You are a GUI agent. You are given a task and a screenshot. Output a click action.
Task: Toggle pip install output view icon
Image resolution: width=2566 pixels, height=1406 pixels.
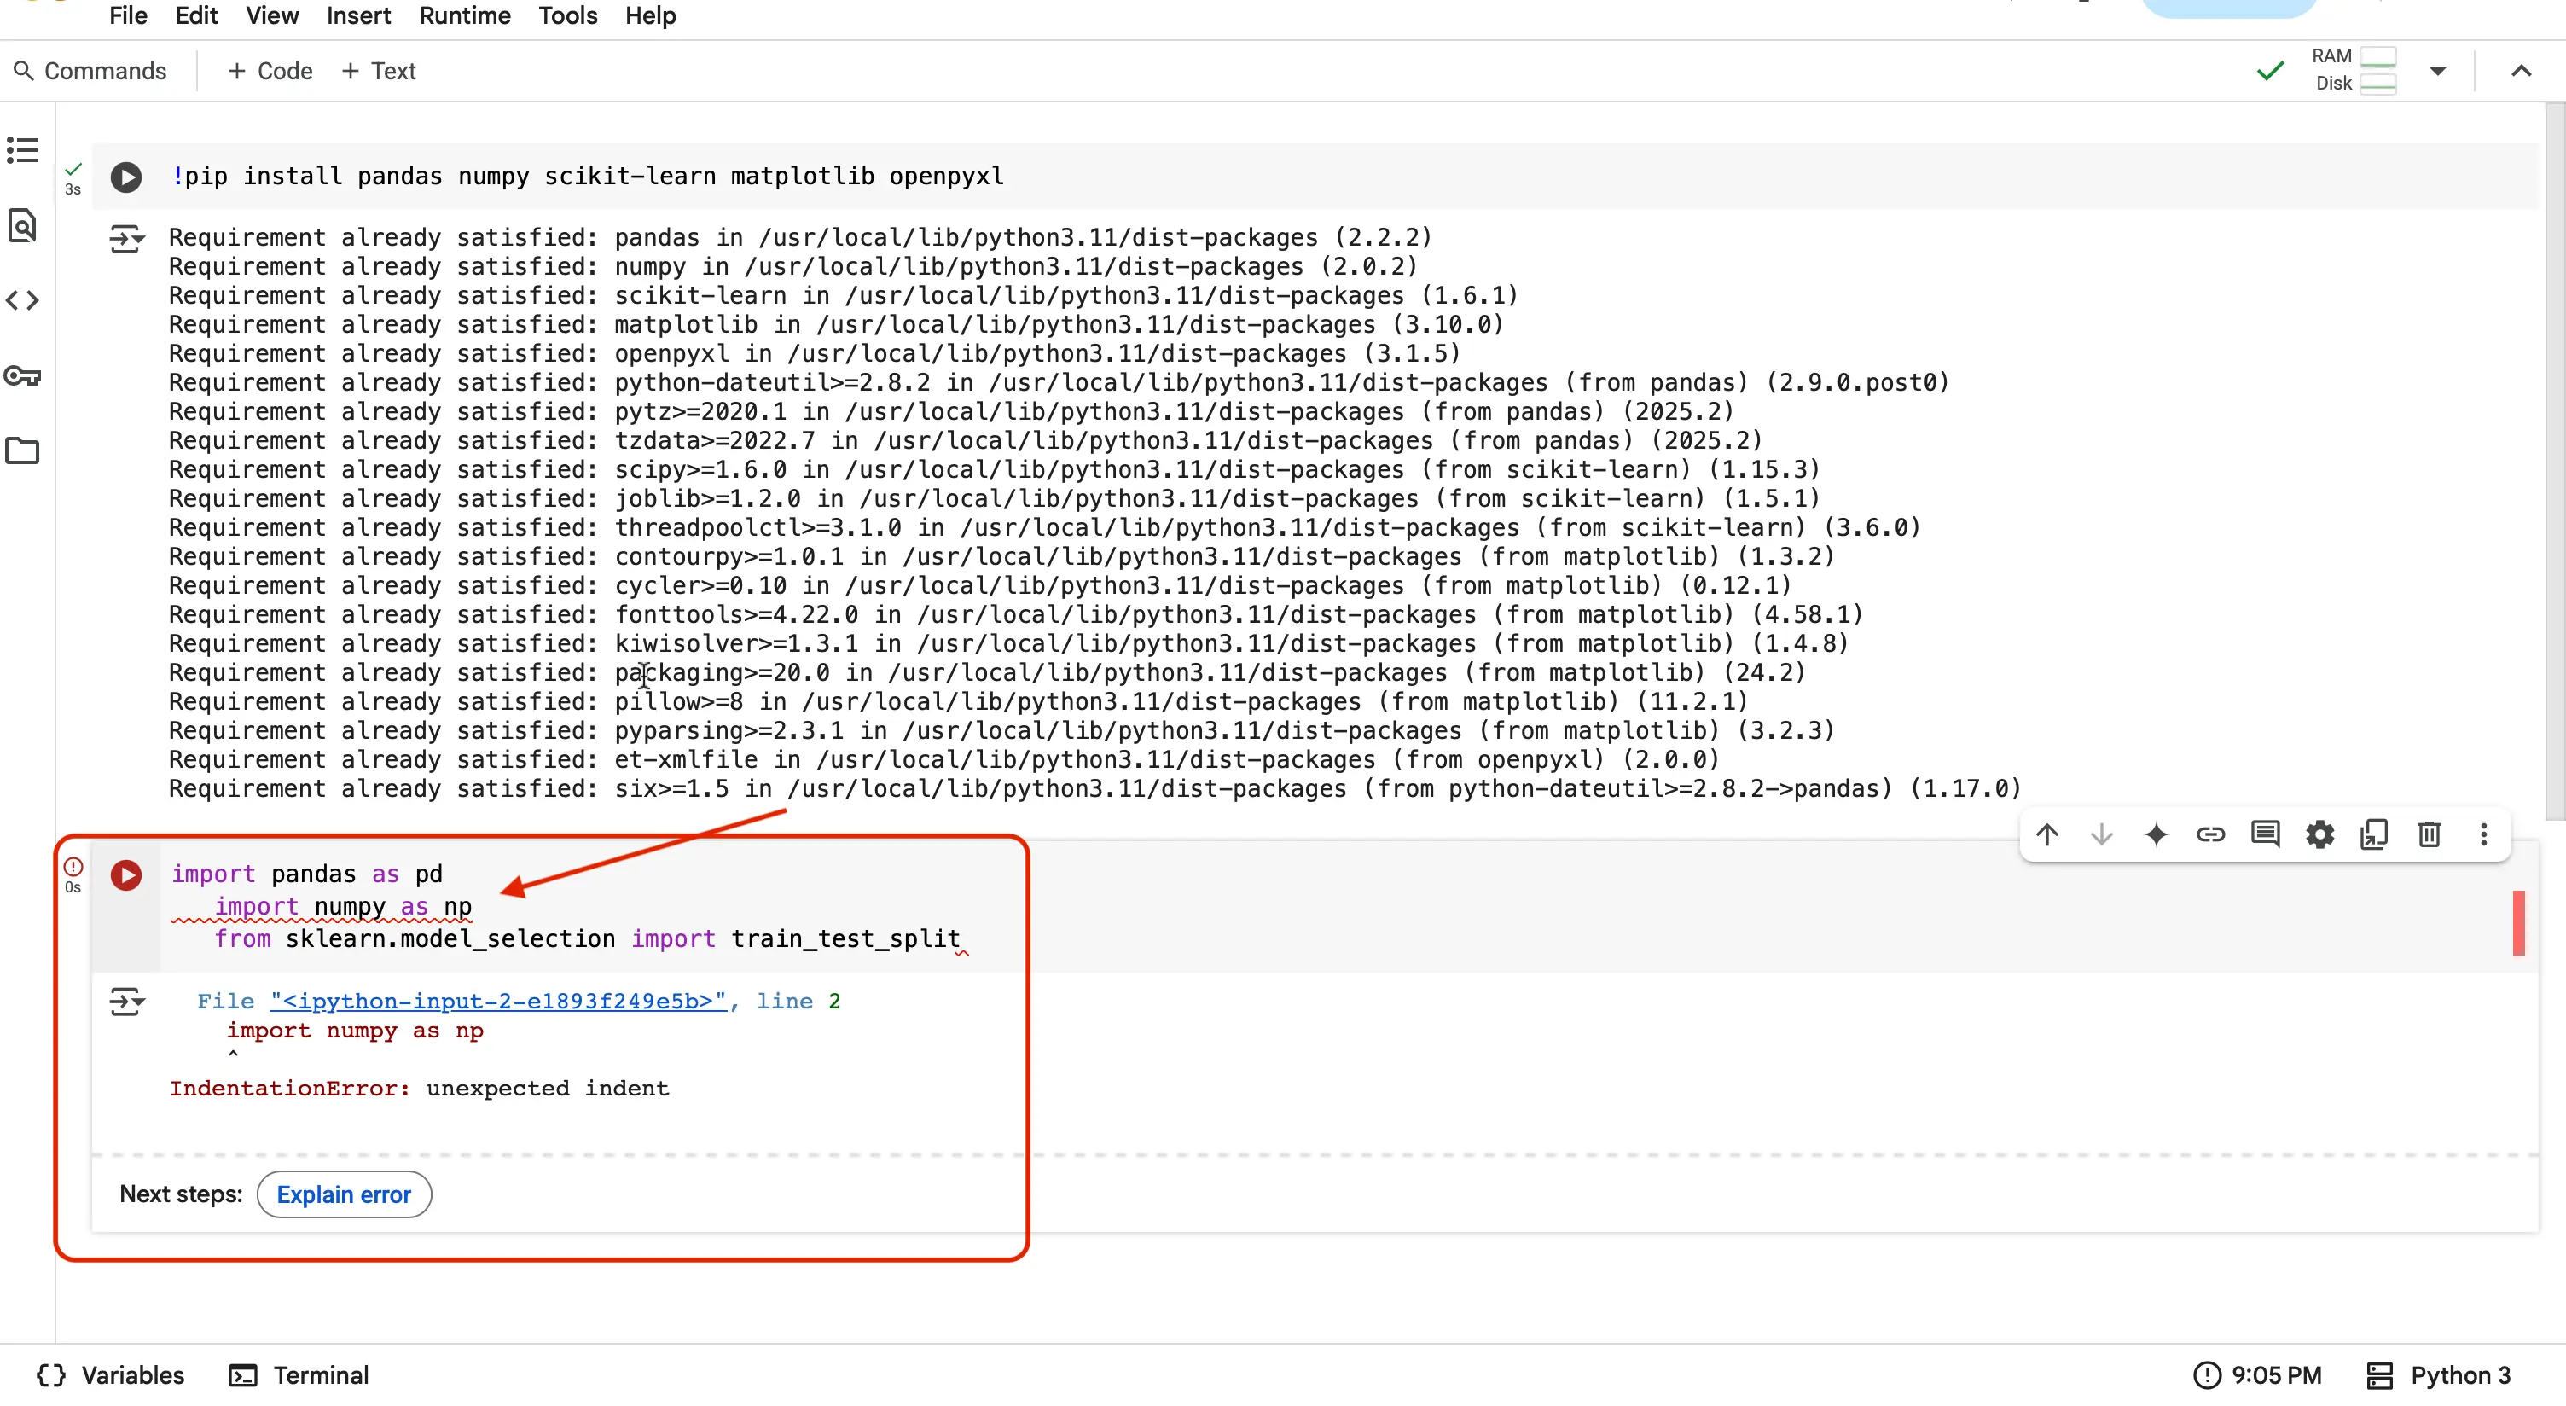(x=126, y=239)
